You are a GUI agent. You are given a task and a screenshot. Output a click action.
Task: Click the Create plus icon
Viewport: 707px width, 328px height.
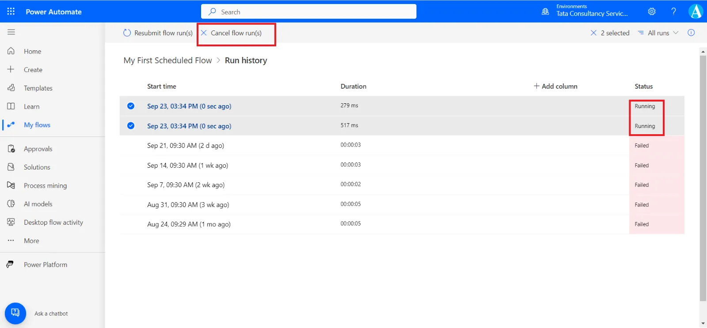pos(11,69)
